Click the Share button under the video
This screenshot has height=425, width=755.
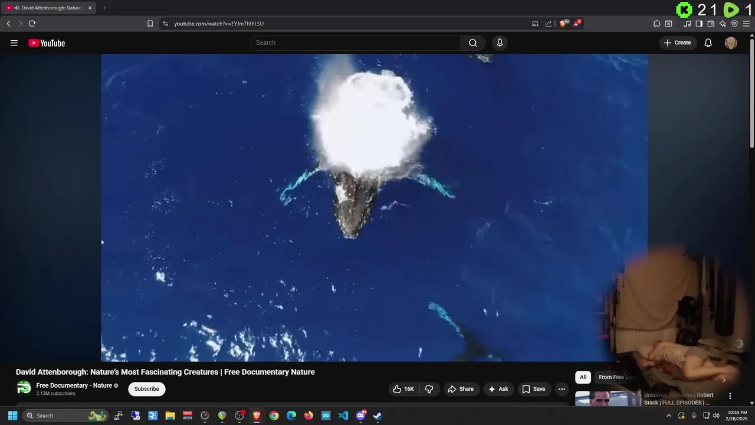point(461,389)
